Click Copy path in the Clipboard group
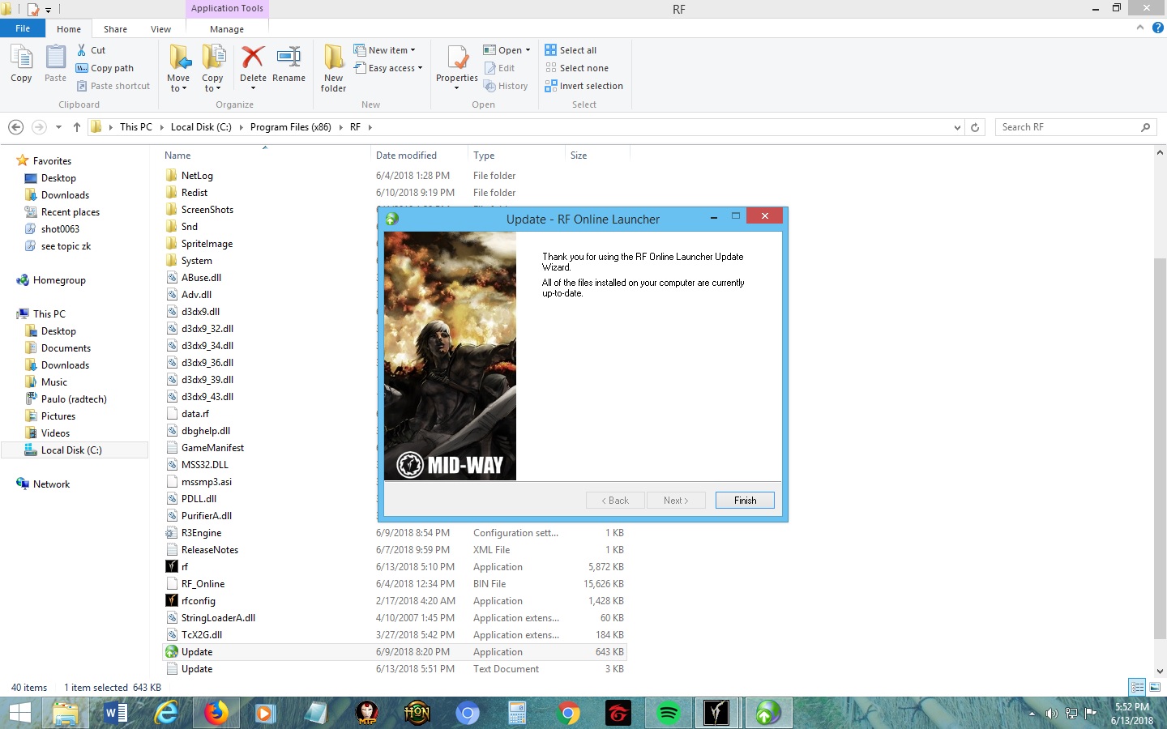 105,68
